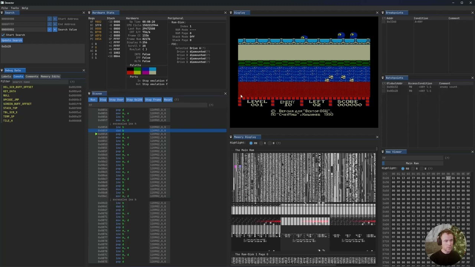Click the magenta palette color swatch
This screenshot has height=267, width=475.
145,72
